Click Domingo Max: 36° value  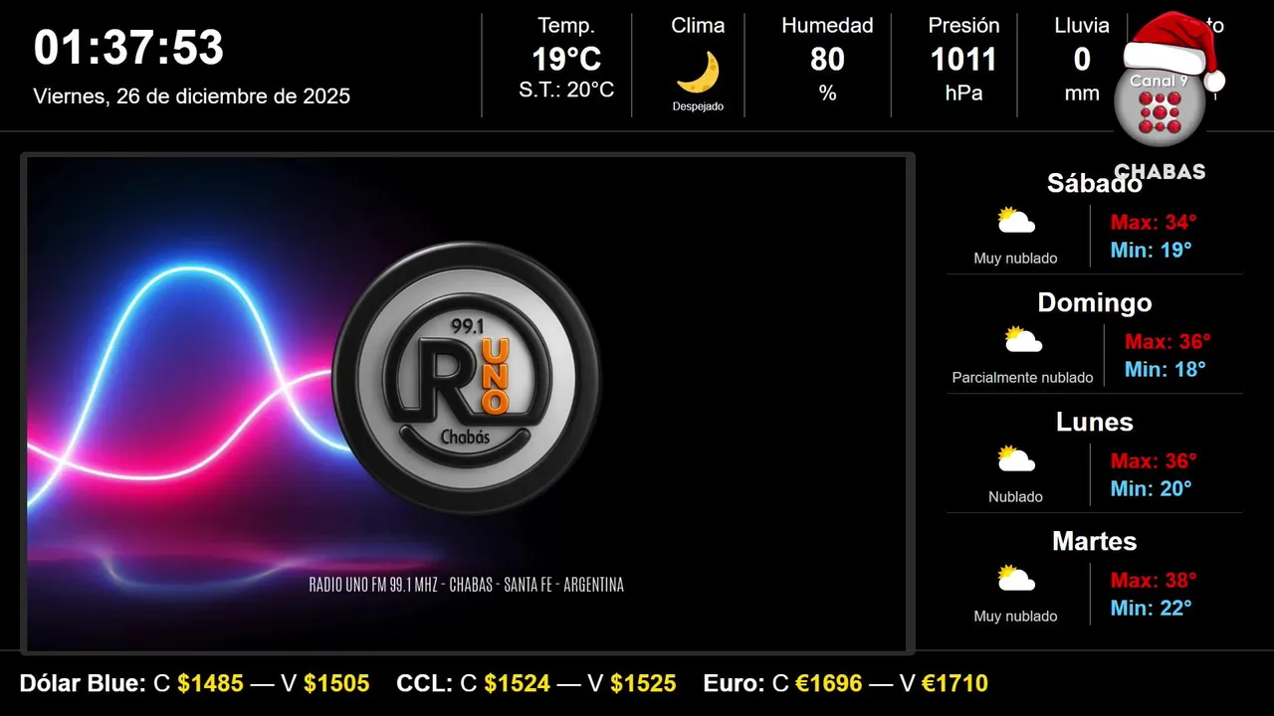tap(1168, 341)
